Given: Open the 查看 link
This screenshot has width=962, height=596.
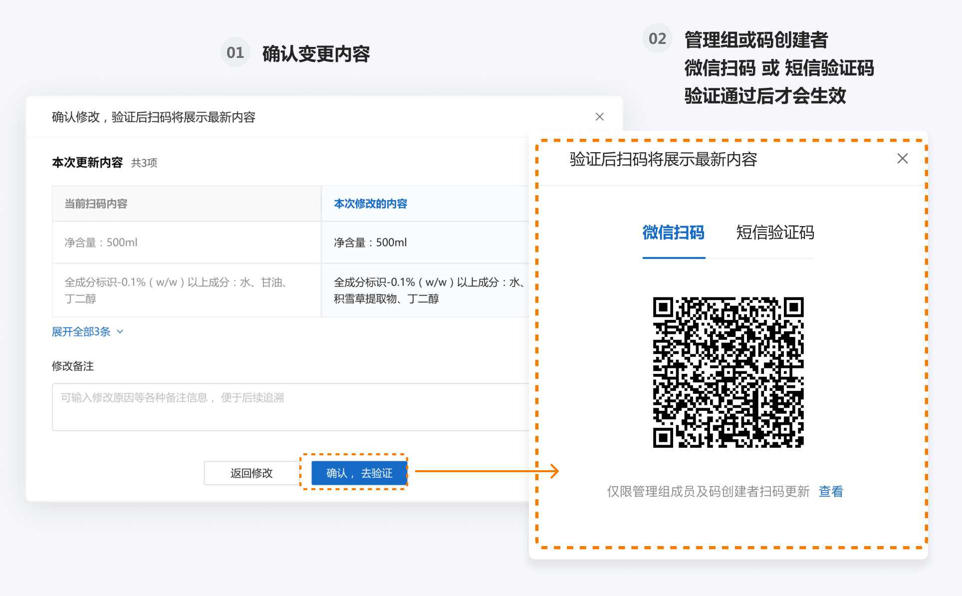Looking at the screenshot, I should [x=830, y=492].
